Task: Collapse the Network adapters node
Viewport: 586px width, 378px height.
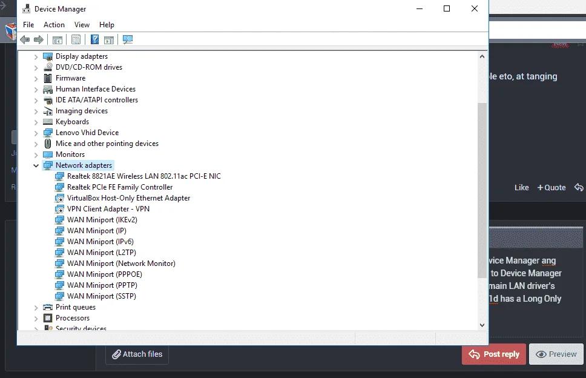Action: click(36, 165)
